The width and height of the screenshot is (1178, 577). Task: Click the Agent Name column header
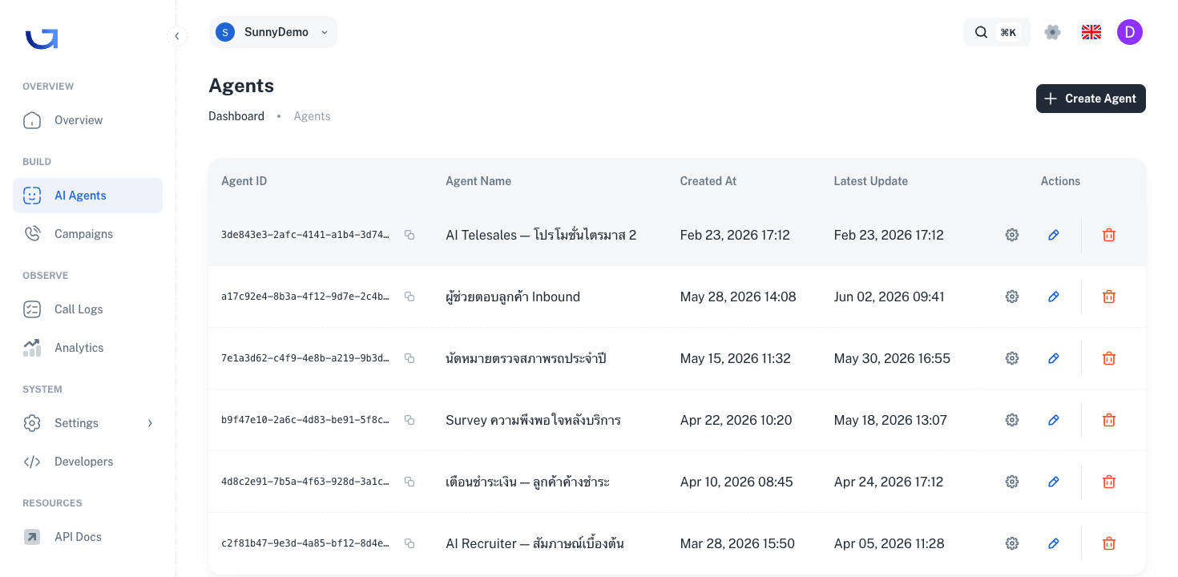[478, 181]
